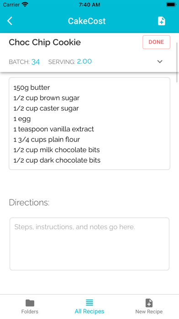Click the scrollbar on the right edge
This screenshot has width=179, height=319.
pos(177,62)
